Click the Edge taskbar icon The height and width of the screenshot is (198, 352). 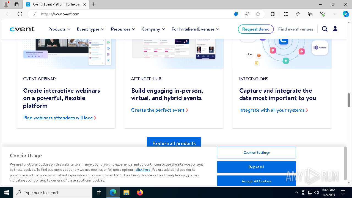(x=113, y=193)
